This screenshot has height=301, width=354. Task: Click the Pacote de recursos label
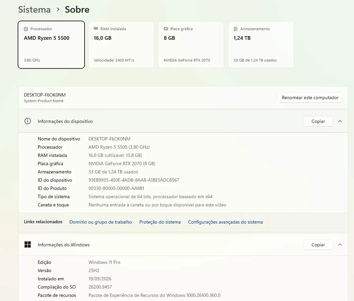click(57, 295)
